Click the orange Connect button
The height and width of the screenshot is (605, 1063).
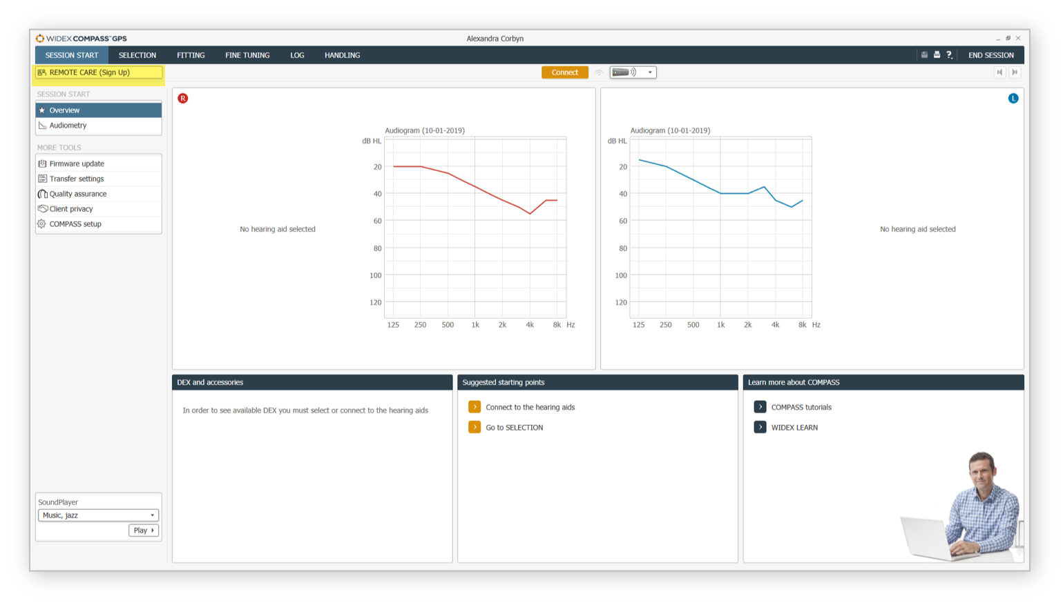click(x=564, y=72)
